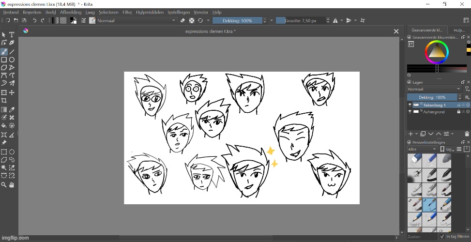This screenshot has width=471, height=242.
Task: Float the Penseelinstellingen docker panel
Action: (x=463, y=142)
